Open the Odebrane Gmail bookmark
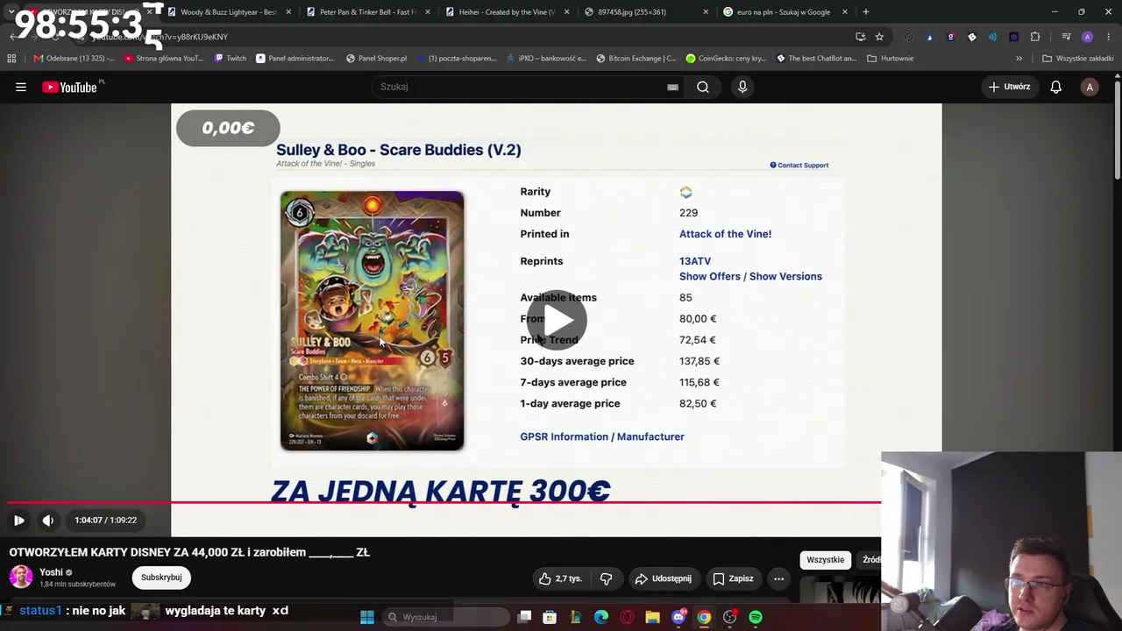The image size is (1122, 631). click(x=74, y=59)
